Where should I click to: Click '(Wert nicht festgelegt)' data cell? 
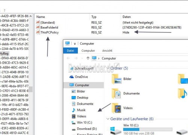click(138, 22)
